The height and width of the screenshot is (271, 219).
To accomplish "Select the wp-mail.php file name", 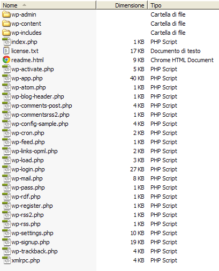I will pos(27,178).
